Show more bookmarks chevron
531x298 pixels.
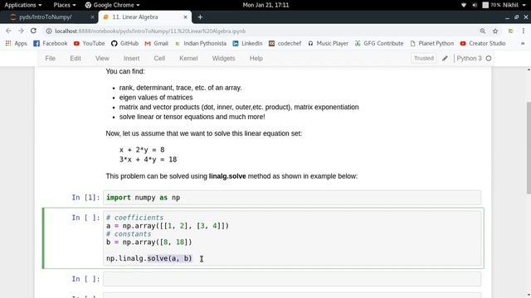click(x=523, y=43)
